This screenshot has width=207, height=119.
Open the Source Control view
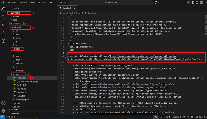tap(3, 25)
